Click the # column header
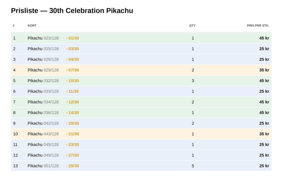 (x=14, y=25)
